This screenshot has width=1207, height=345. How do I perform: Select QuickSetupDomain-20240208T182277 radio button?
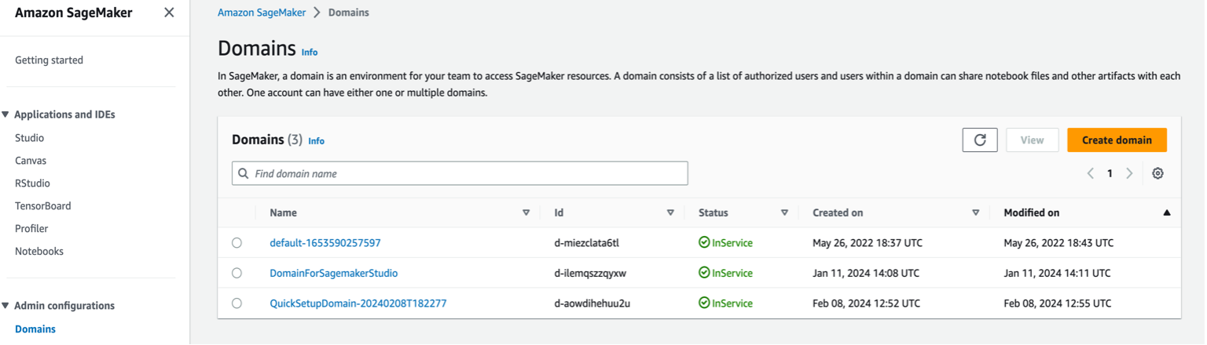pos(237,303)
